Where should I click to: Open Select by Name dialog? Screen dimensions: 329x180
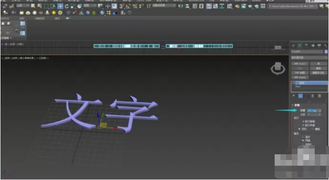40,6
